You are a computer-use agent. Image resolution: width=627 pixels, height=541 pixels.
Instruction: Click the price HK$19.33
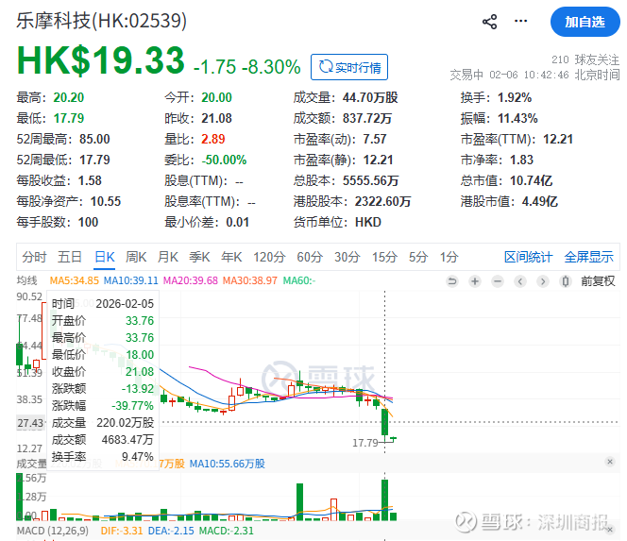(101, 60)
